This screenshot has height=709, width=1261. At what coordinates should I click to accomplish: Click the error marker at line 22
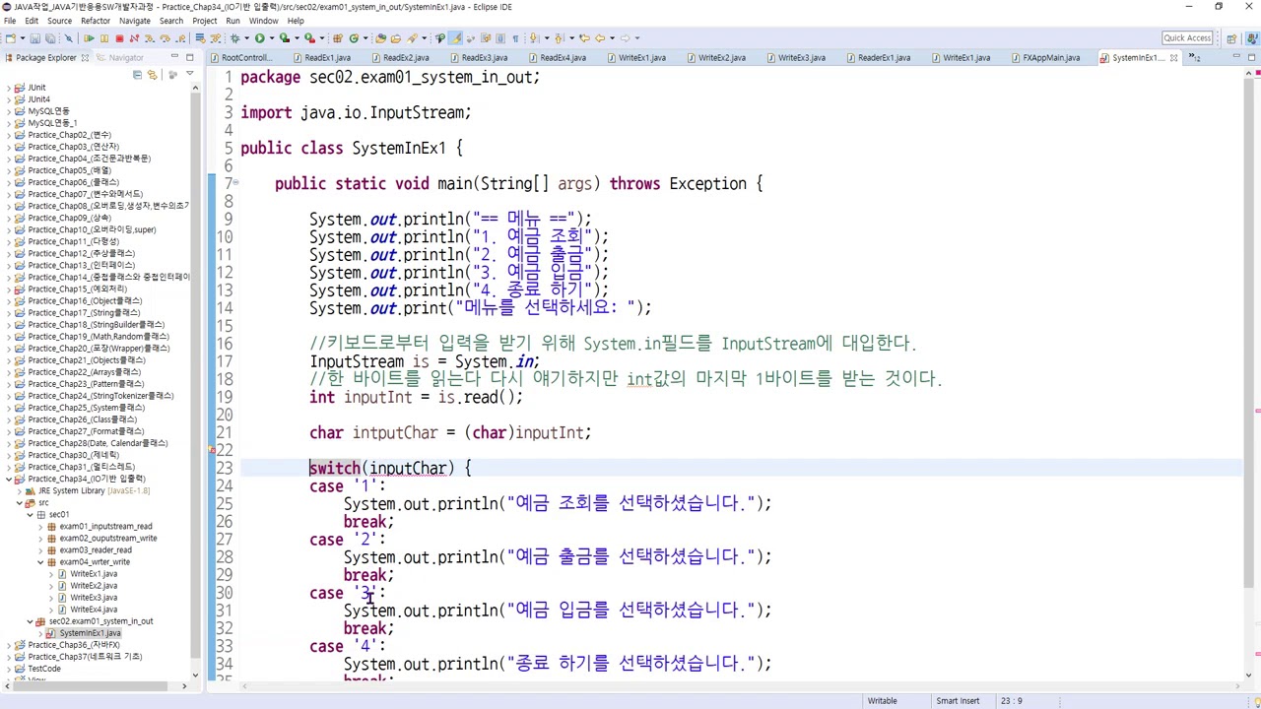pos(212,450)
